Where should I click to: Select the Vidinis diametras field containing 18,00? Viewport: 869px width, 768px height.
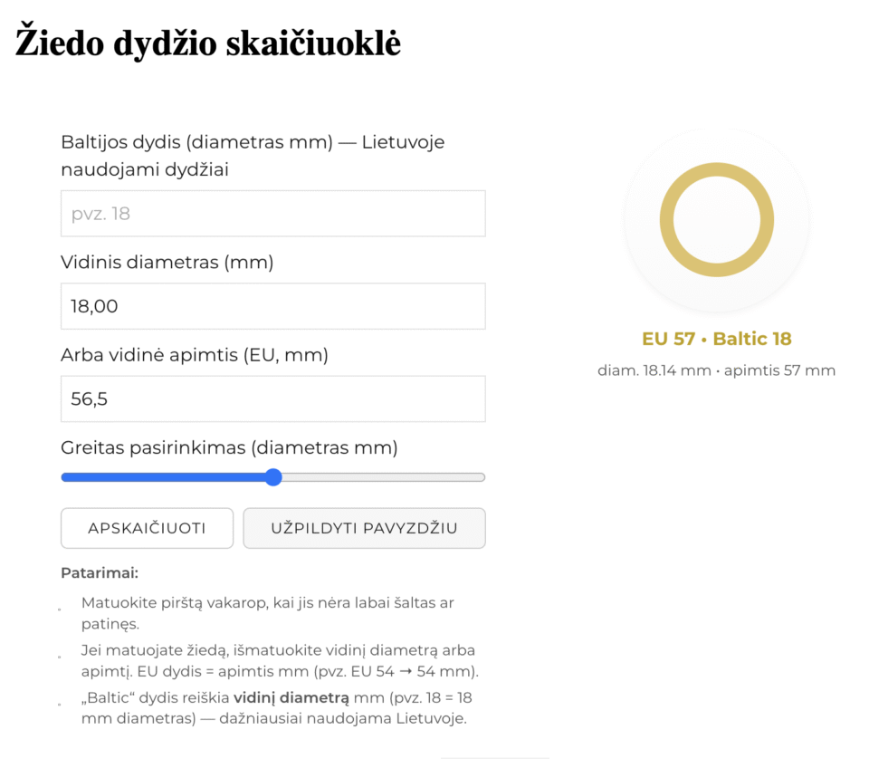[272, 306]
